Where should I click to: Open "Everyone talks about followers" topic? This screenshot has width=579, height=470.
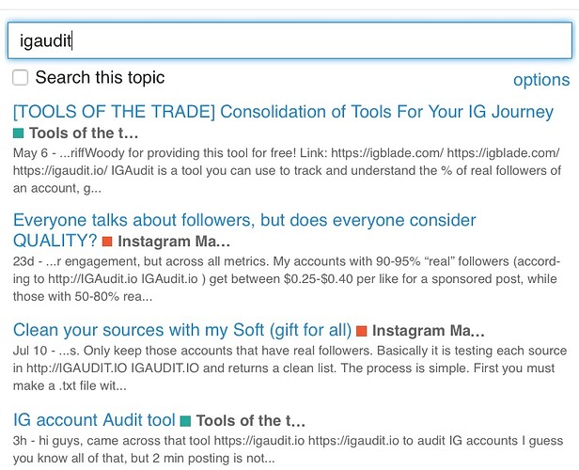pos(244,230)
